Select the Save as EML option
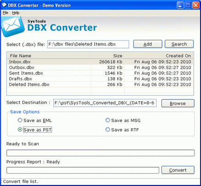The width and height of the screenshot is (201, 186). [20, 120]
